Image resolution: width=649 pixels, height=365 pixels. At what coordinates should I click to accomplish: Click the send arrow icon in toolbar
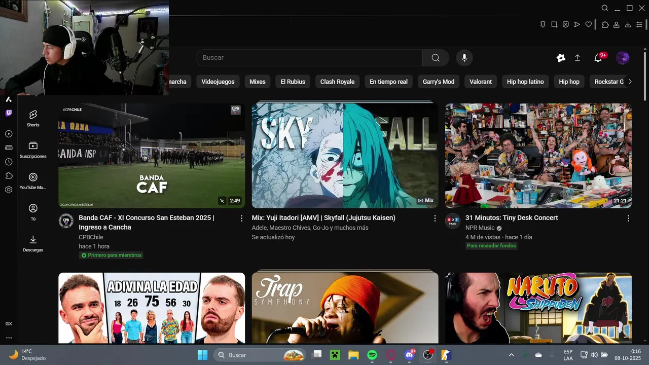pos(577,24)
